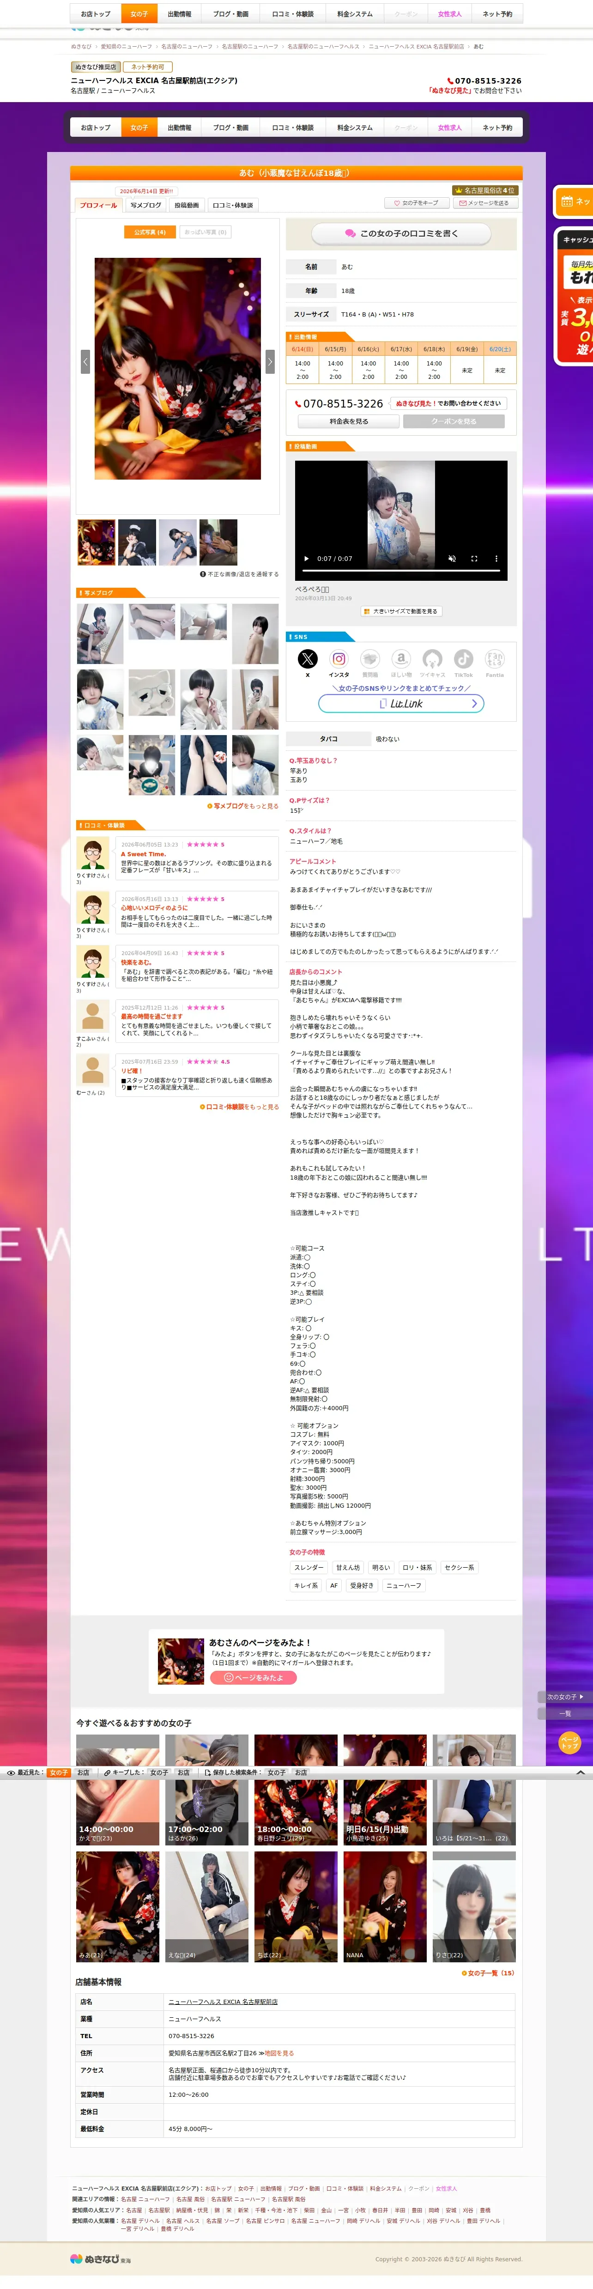Click the セクシー系 feature tag

click(x=460, y=1568)
